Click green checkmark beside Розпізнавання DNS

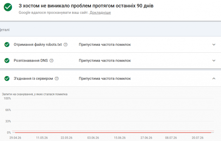[x=7, y=61]
